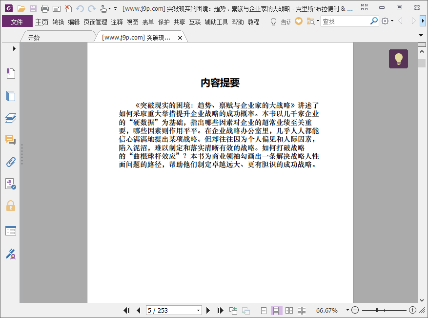Open the 教程 ribbon tab
The width and height of the screenshot is (428, 318).
click(253, 22)
